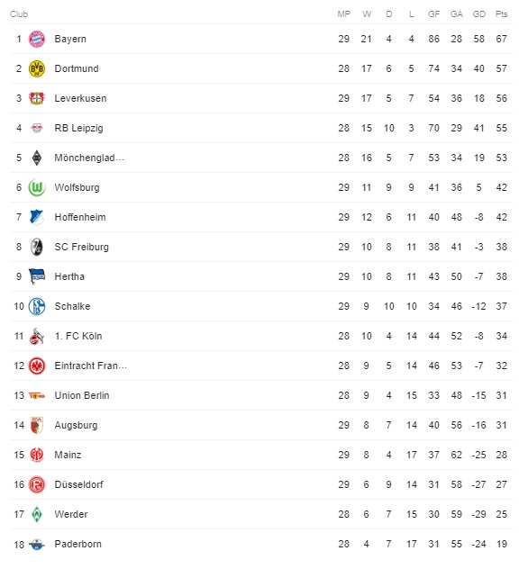Image resolution: width=519 pixels, height=569 pixels.
Task: Click the GD column header
Action: (x=479, y=14)
